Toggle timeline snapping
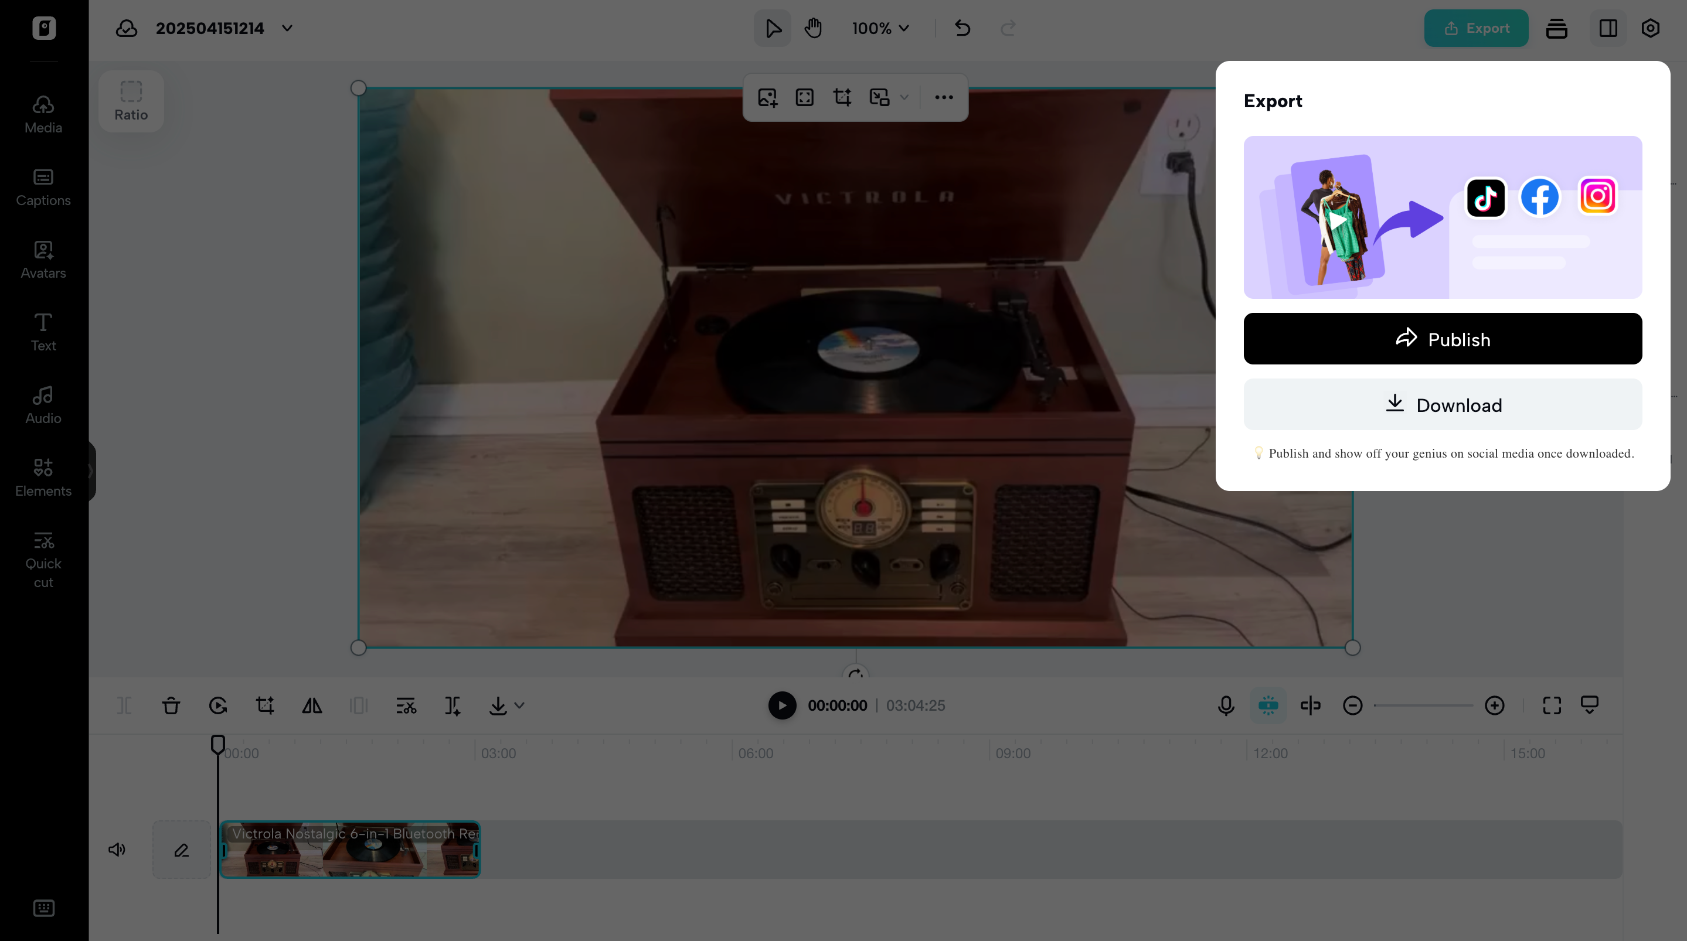The height and width of the screenshot is (941, 1687). click(1268, 705)
